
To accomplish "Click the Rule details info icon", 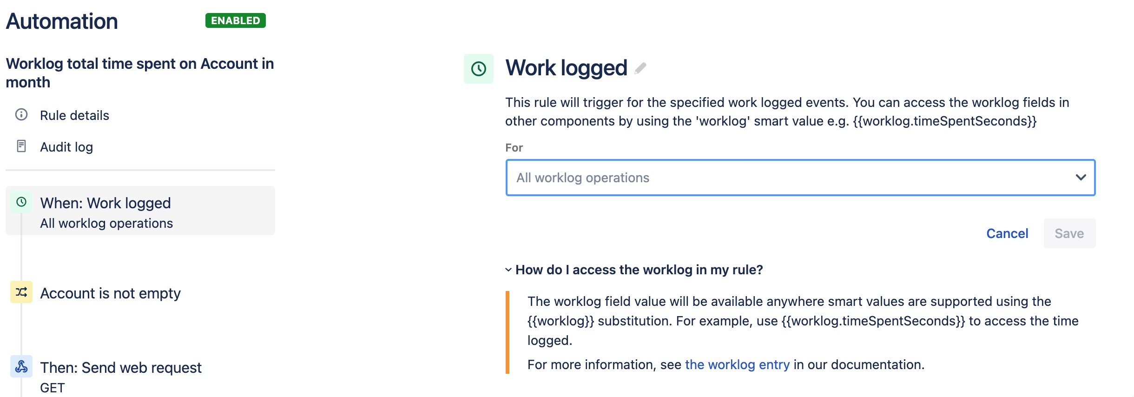I will [21, 115].
